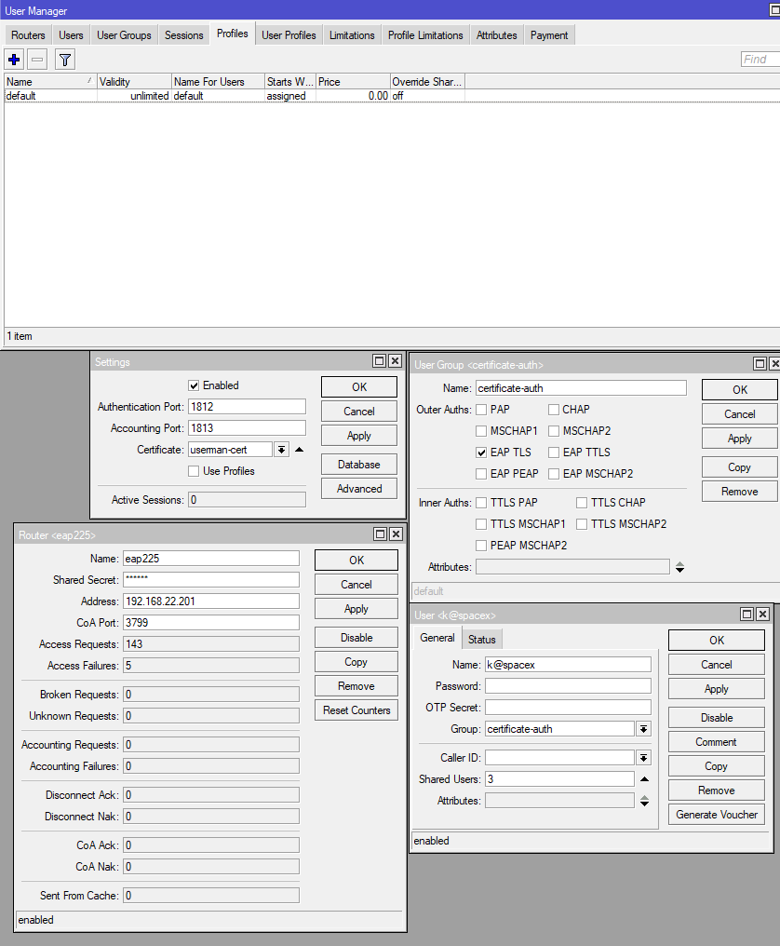780x946 pixels.
Task: Open the Sessions tab
Action: pos(184,35)
